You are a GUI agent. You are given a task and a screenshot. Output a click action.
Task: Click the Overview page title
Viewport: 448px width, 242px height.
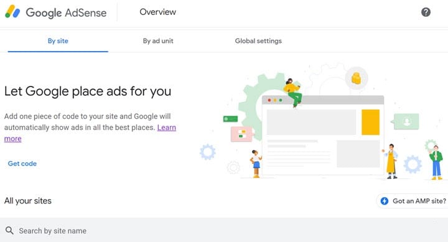point(157,12)
